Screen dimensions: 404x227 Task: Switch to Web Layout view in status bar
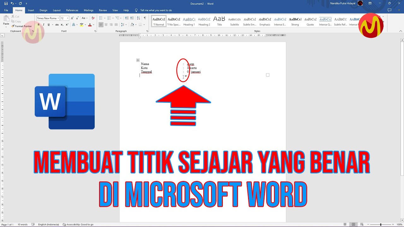[362, 224]
